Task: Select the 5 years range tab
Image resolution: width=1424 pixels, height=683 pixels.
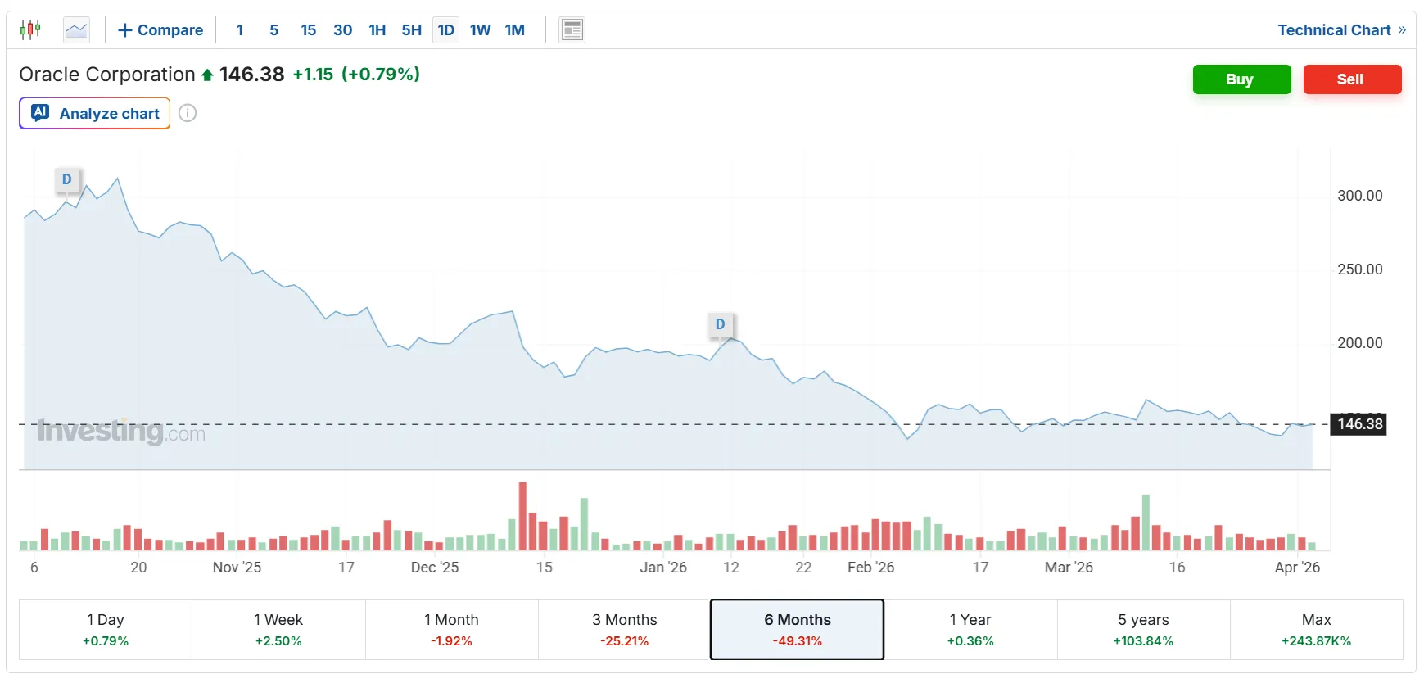Action: tap(1143, 629)
